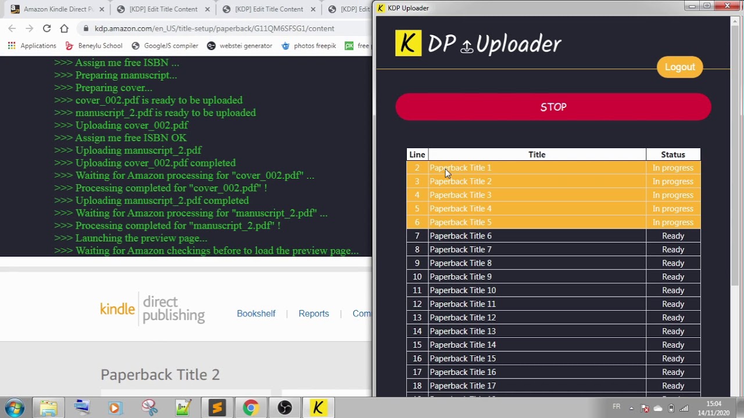
Task: Switch to second KDP Edit Title Content tab
Action: pos(269,9)
